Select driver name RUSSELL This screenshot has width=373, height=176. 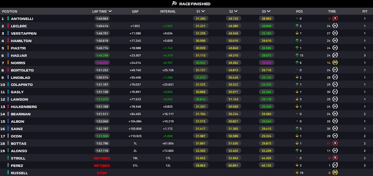(x=19, y=173)
